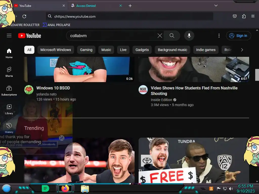Click the yolanda nato channel avatar
This screenshot has width=259, height=194.
[x=29, y=90]
